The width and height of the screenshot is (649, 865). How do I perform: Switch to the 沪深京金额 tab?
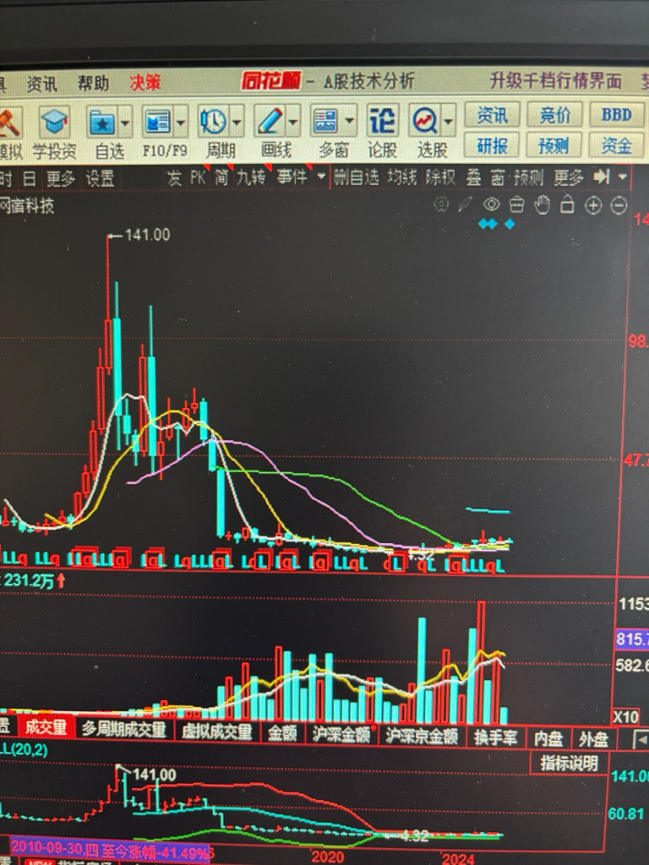coord(422,737)
